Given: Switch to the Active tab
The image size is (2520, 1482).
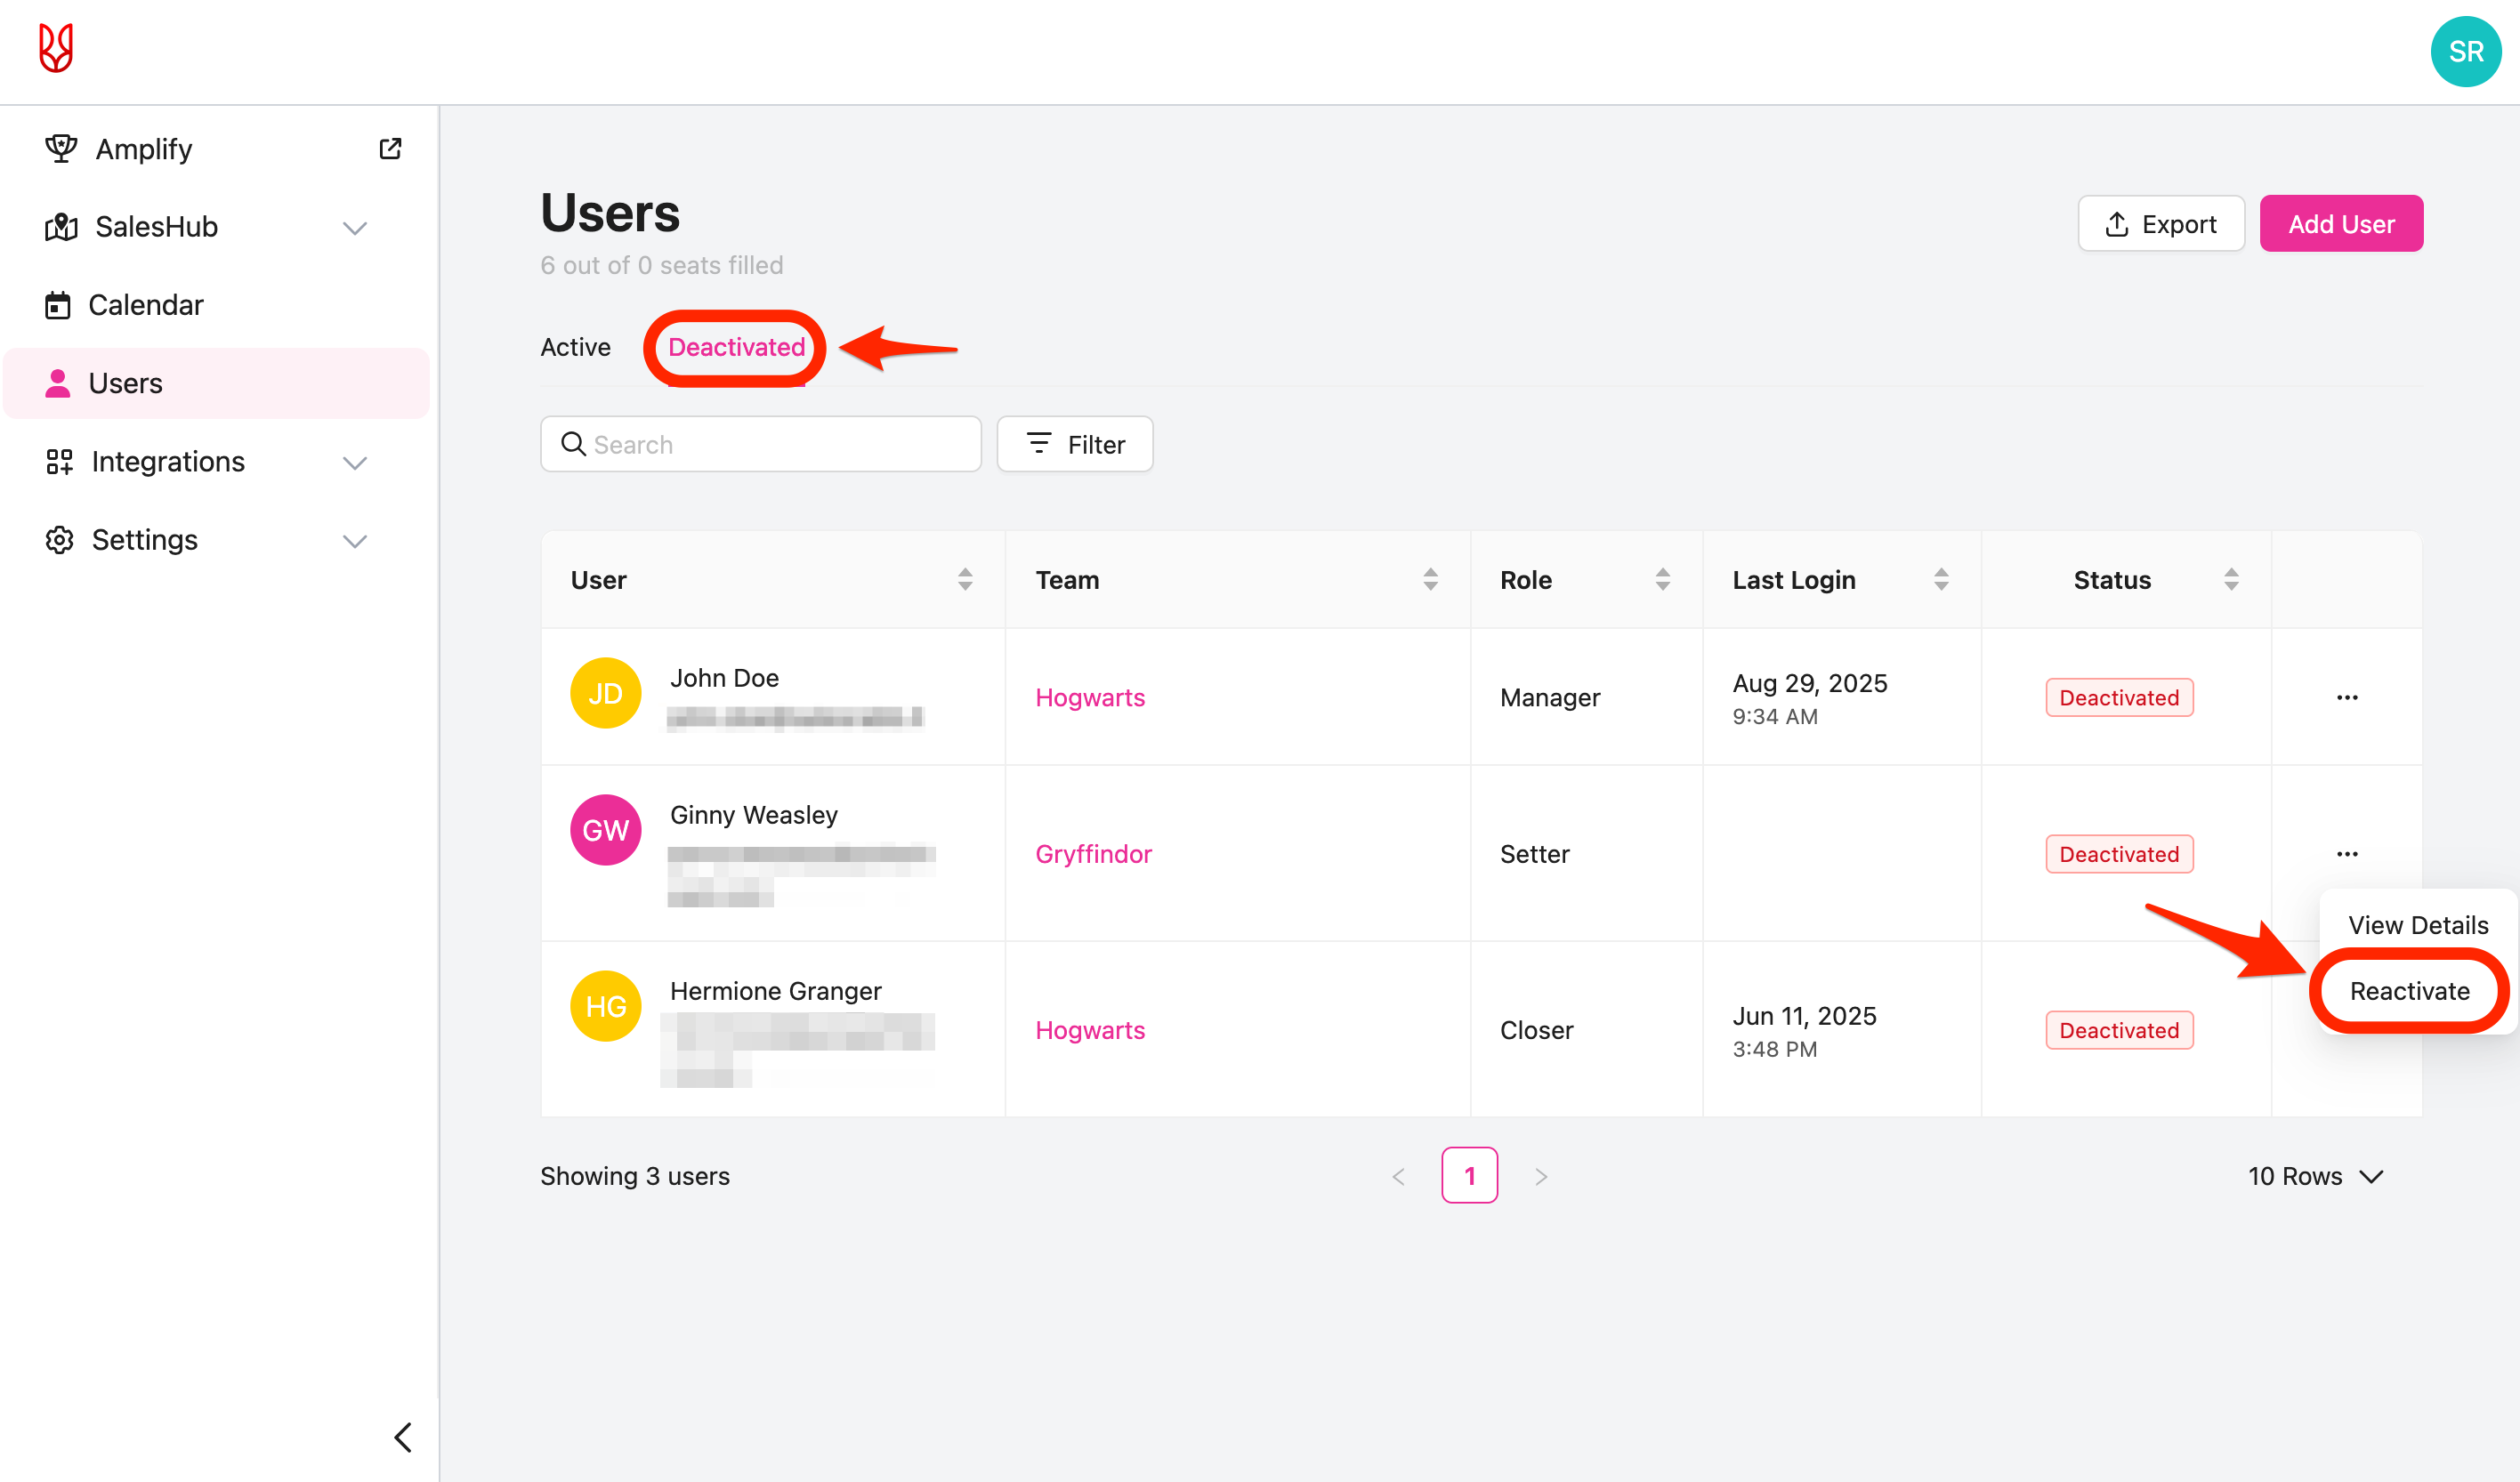Looking at the screenshot, I should [x=575, y=347].
